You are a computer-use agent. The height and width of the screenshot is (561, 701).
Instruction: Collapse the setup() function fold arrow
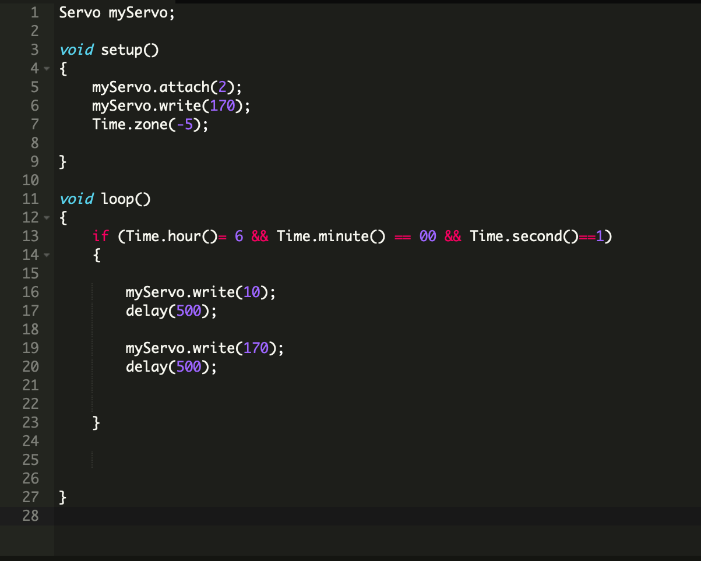(47, 68)
